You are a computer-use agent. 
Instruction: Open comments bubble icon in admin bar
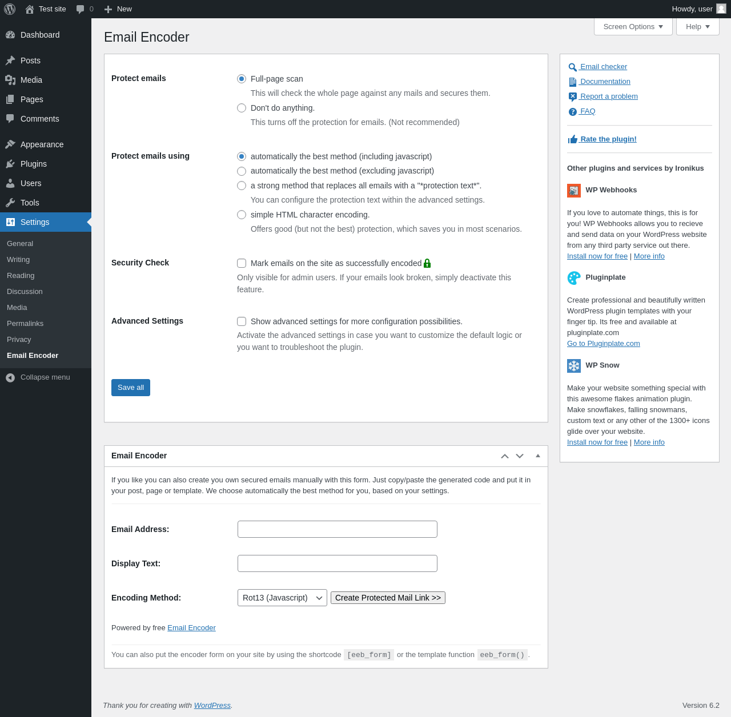pyautogui.click(x=81, y=9)
